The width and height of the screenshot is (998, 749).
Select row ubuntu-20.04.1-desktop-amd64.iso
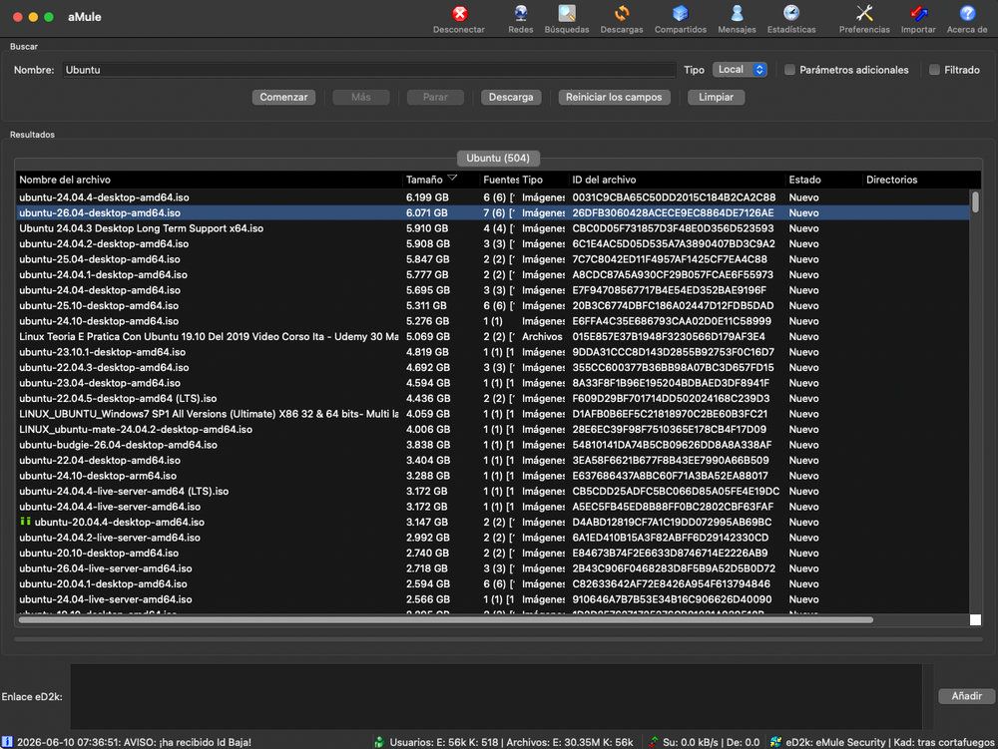493,583
